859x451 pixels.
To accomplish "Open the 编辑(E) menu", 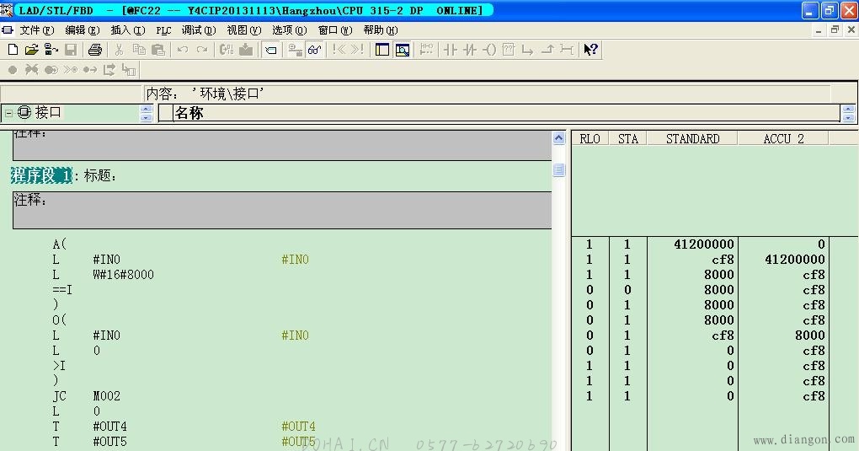I will [83, 30].
